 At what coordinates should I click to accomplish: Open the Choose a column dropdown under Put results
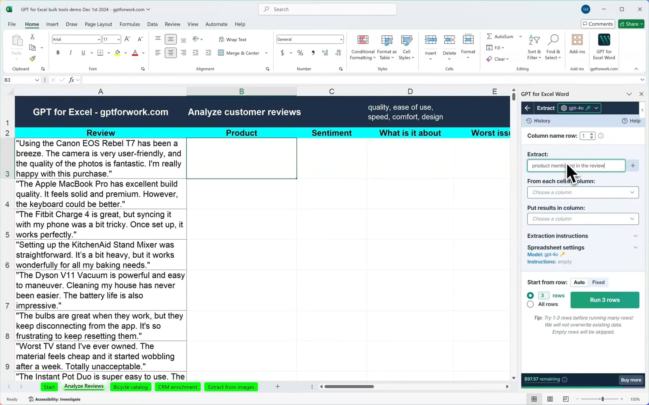583,219
